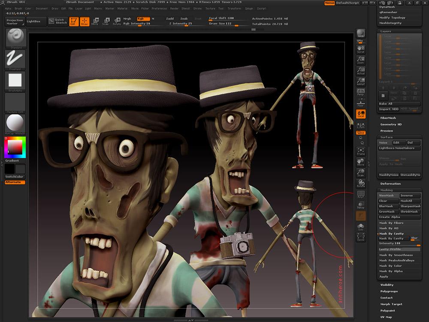Click the color picker square
The image size is (429, 322).
(15, 147)
